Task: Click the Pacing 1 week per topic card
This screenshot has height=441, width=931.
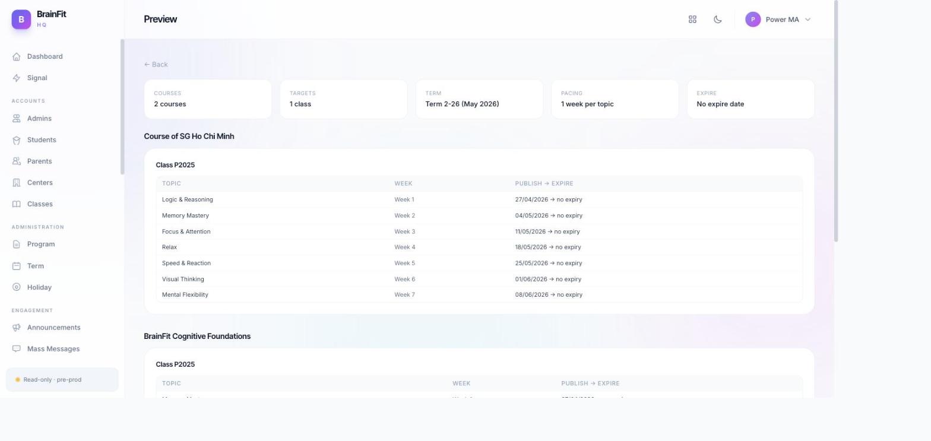Action: pos(615,99)
